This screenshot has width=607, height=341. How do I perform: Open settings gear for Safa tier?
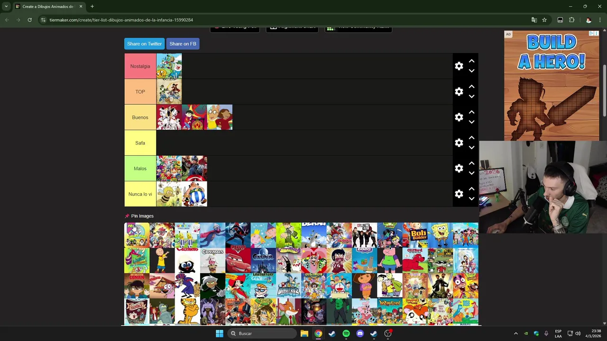pyautogui.click(x=459, y=143)
